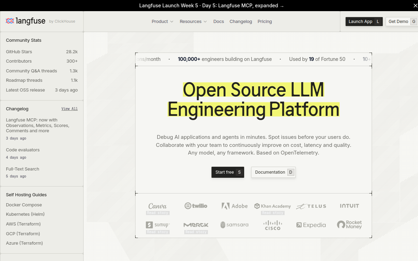Open the GCP (Terraform) guide

(23, 234)
